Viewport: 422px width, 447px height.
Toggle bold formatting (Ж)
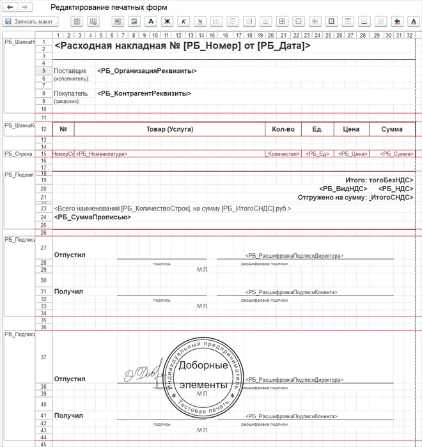168,21
